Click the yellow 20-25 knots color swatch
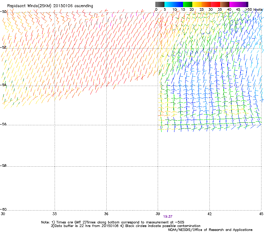264x232 pixels. click(x=197, y=4)
